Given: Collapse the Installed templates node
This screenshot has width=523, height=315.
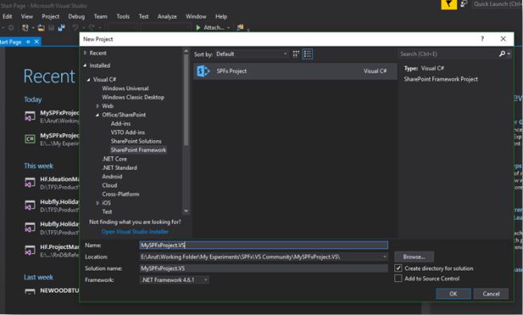Looking at the screenshot, I should point(85,65).
